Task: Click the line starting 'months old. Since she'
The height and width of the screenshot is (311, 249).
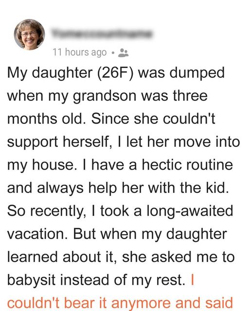Action: click(x=111, y=119)
